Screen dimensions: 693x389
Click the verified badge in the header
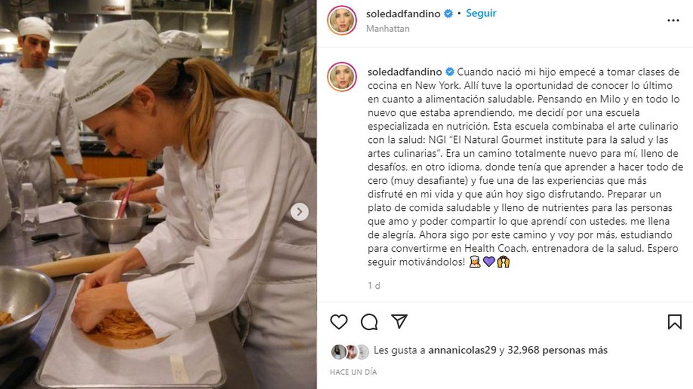(x=448, y=14)
